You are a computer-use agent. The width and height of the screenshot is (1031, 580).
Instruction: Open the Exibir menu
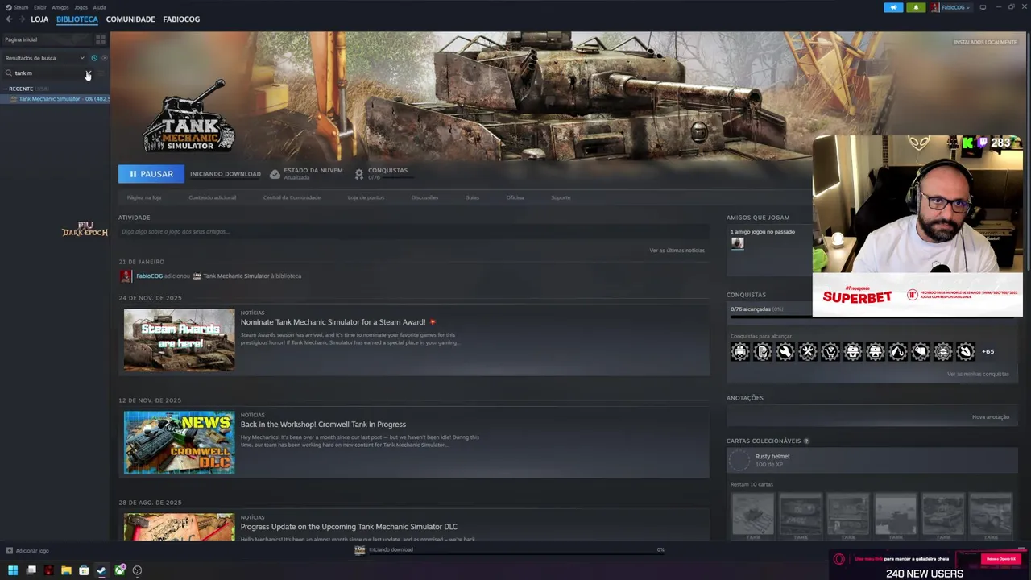[x=40, y=7]
